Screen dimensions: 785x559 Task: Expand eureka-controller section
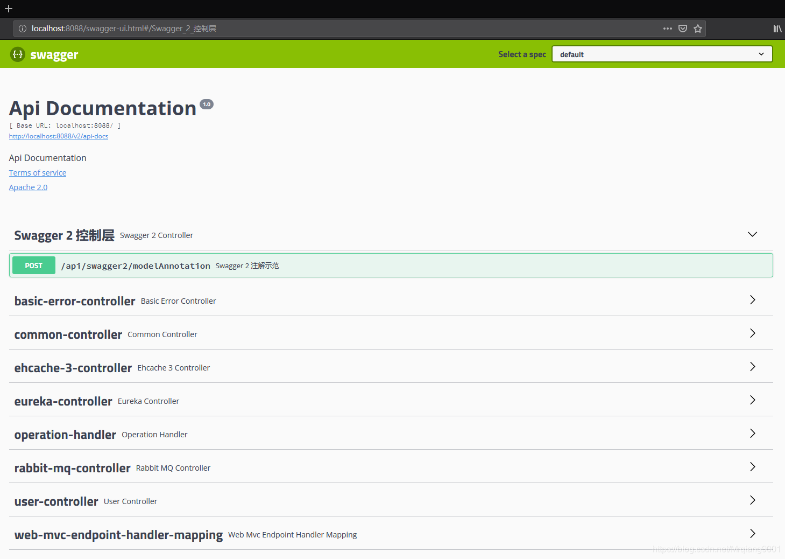752,400
